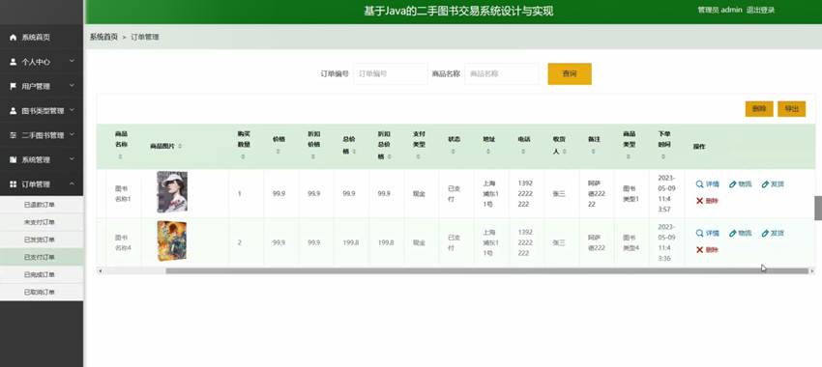Expand the 系统管理 chevron
The image size is (822, 367).
[72, 159]
